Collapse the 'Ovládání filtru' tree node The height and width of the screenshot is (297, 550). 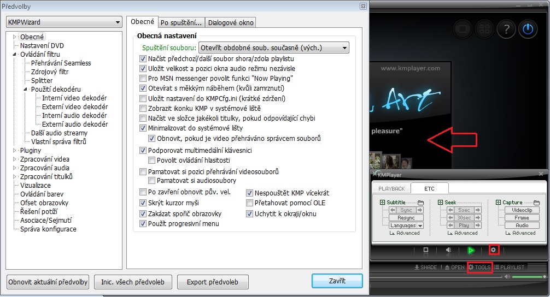[14, 54]
